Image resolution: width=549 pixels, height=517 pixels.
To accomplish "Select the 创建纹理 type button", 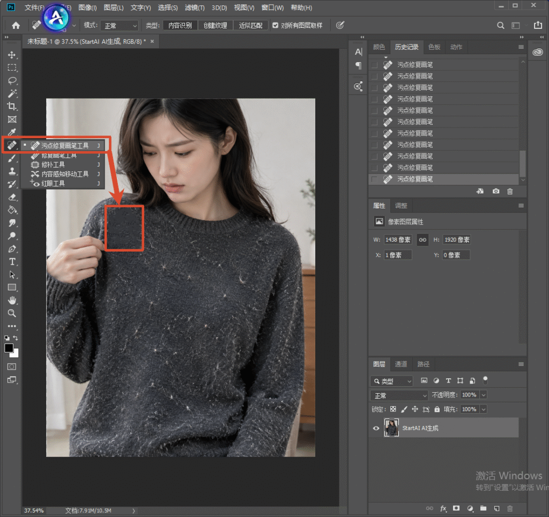I will coord(216,26).
